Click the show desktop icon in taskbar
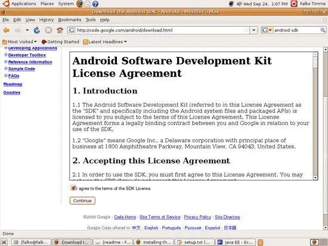The height and width of the screenshot is (246, 328). (4, 242)
